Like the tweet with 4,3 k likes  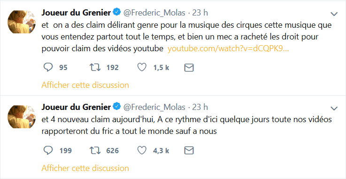coord(142,151)
